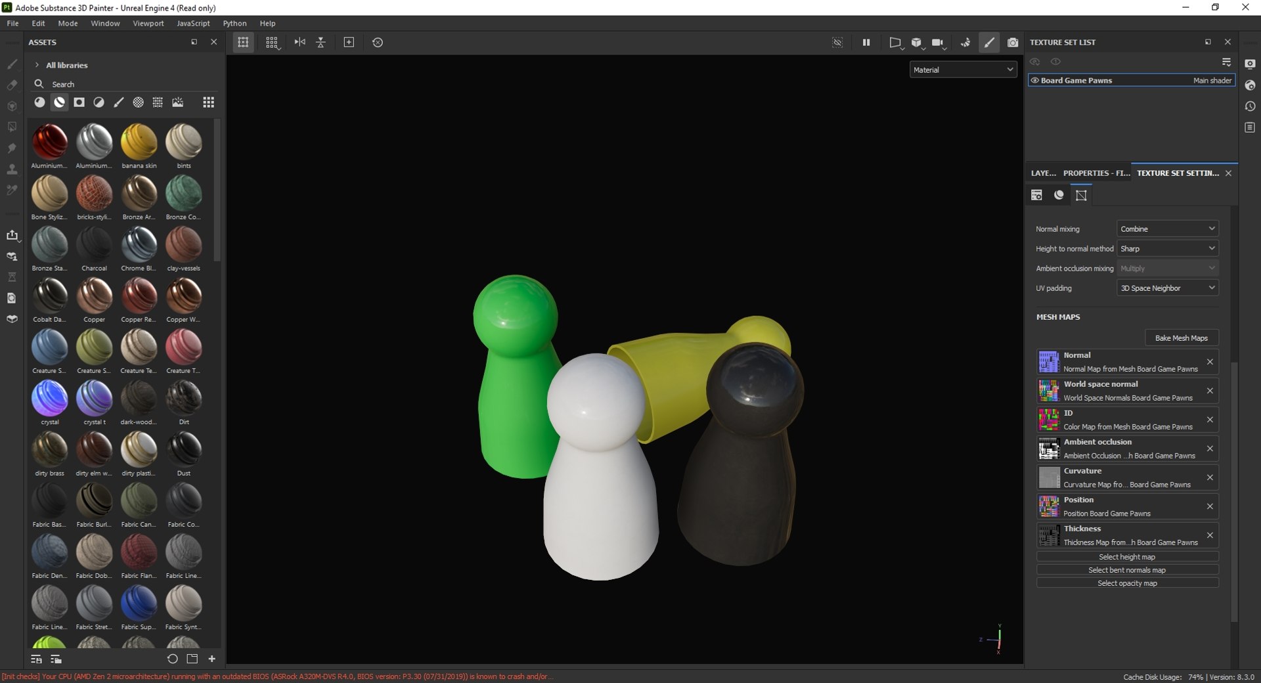Open texture set list options menu icon
The height and width of the screenshot is (683, 1261).
1226,62
